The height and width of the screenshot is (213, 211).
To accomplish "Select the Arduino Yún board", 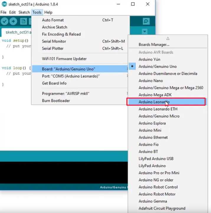I will click(x=168, y=59).
